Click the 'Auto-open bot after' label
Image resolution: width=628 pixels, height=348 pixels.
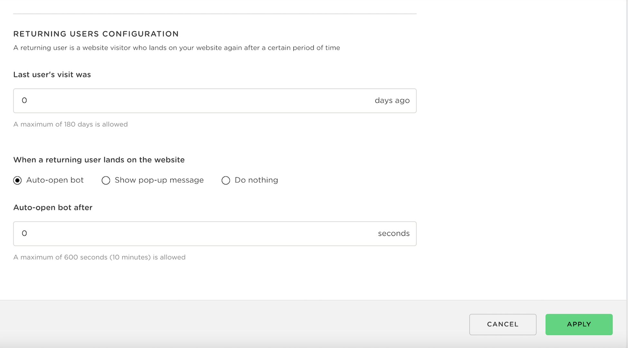[x=53, y=208]
